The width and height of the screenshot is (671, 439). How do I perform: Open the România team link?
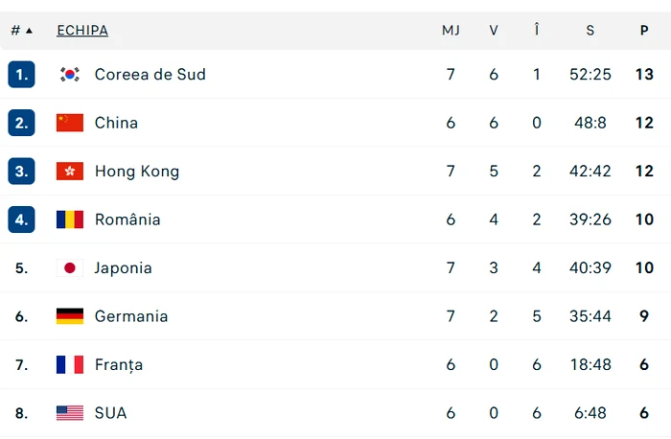127,219
